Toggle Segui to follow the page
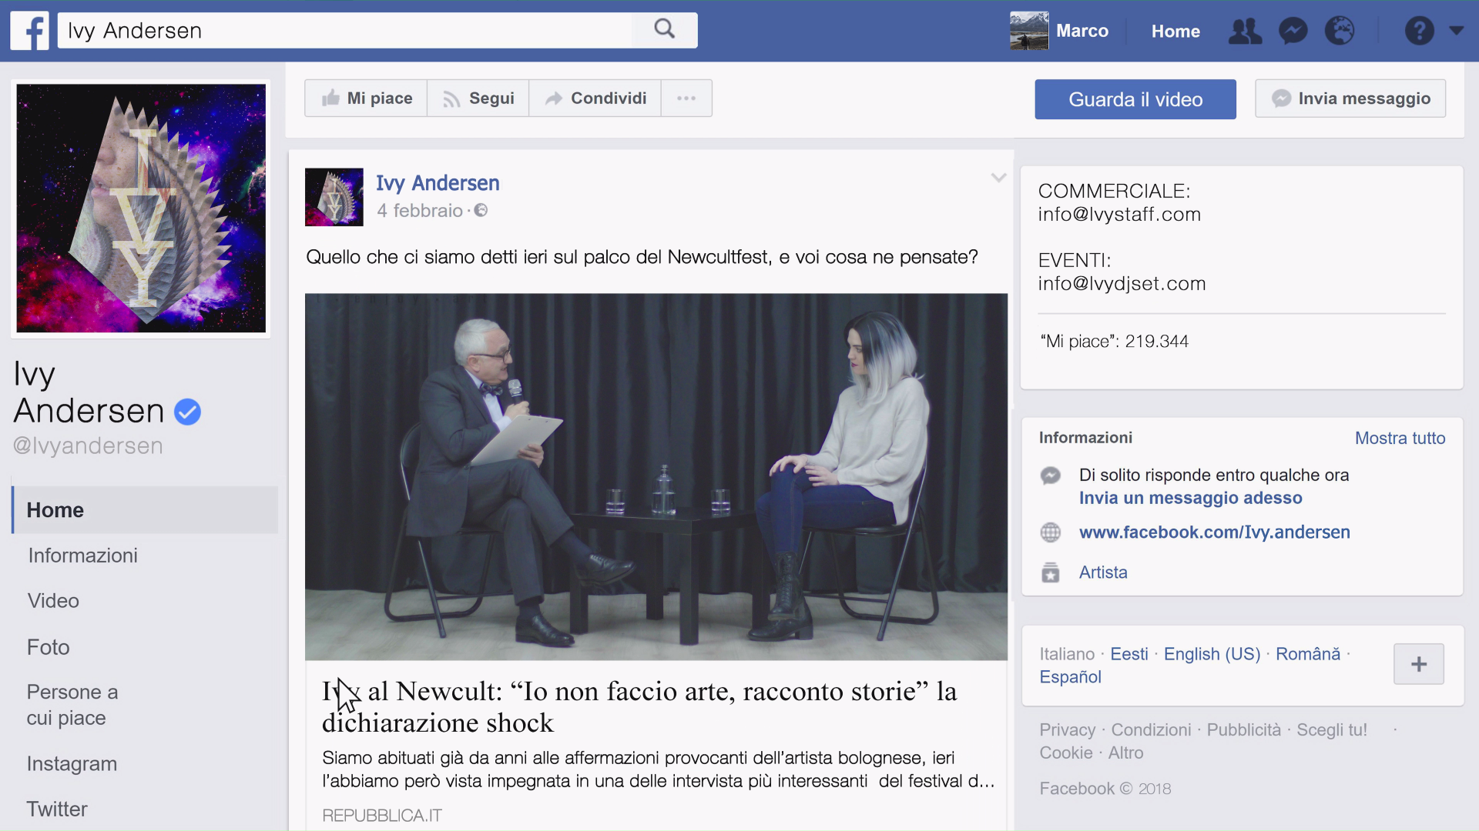1479x831 pixels. pyautogui.click(x=478, y=98)
